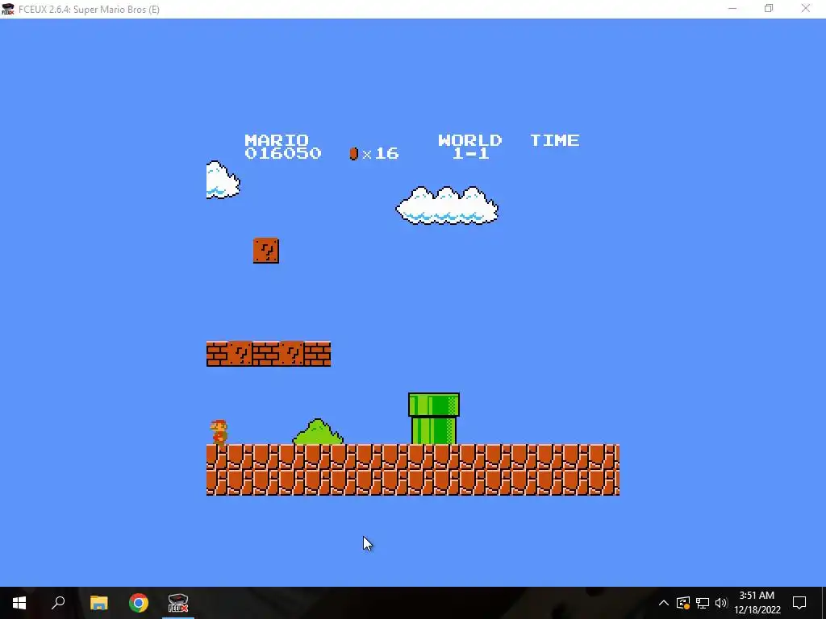Restore down the FCEUX window
This screenshot has width=826, height=619.
point(769,9)
